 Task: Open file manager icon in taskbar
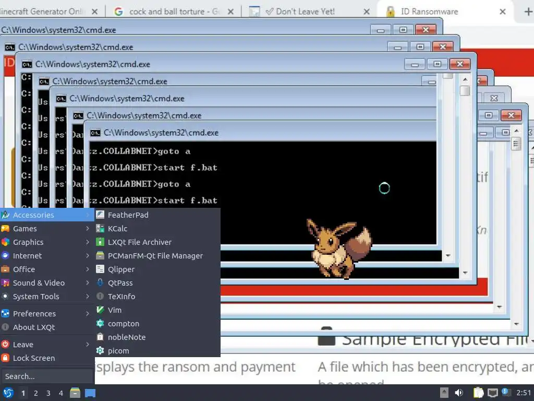pyautogui.click(x=75, y=393)
